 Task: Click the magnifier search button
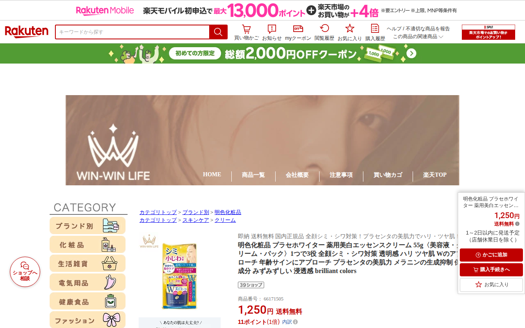click(218, 32)
